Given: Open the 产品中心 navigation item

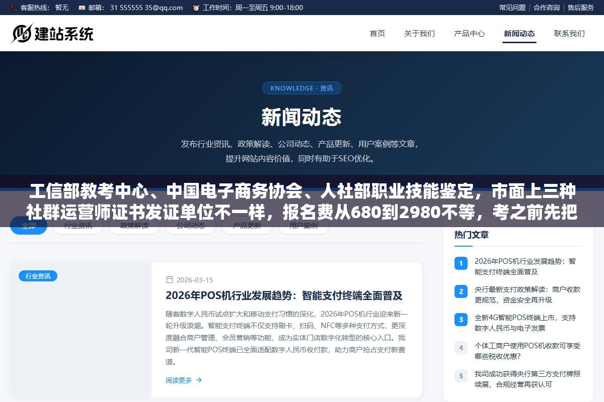Looking at the screenshot, I should click(x=469, y=34).
